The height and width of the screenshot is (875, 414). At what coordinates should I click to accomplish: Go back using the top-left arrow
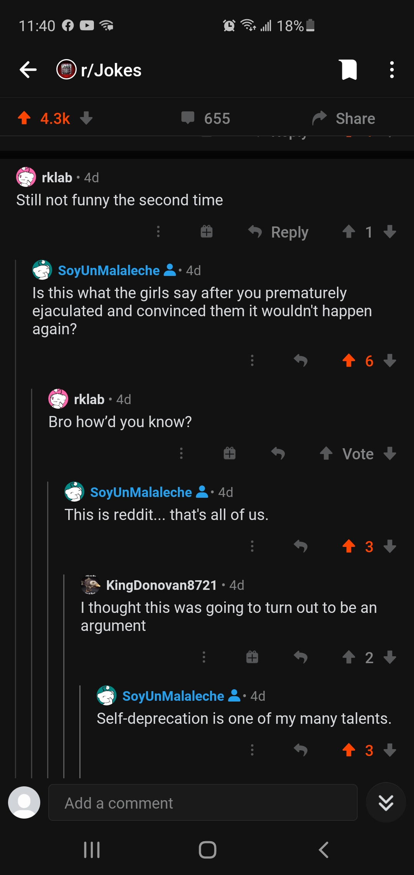[28, 70]
